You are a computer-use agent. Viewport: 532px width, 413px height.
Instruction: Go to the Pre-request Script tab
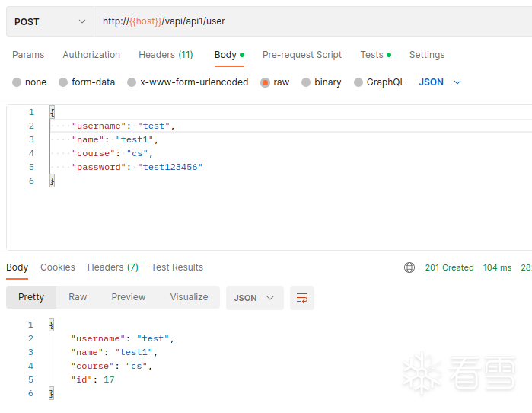pos(302,55)
